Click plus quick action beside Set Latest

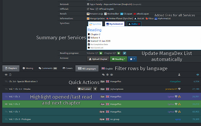point(95,89)
